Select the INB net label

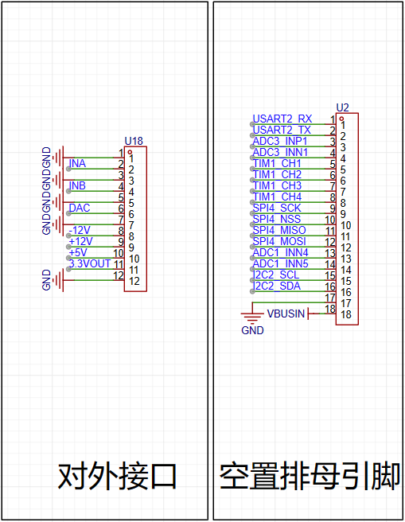(x=77, y=185)
